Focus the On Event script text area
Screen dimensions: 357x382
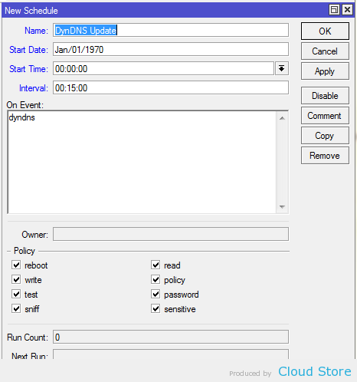click(x=142, y=163)
